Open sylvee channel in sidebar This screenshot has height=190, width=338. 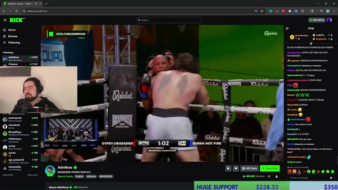click(20, 154)
